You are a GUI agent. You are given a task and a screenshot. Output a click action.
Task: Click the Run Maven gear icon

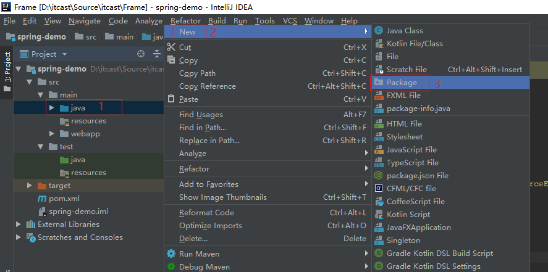click(171, 254)
